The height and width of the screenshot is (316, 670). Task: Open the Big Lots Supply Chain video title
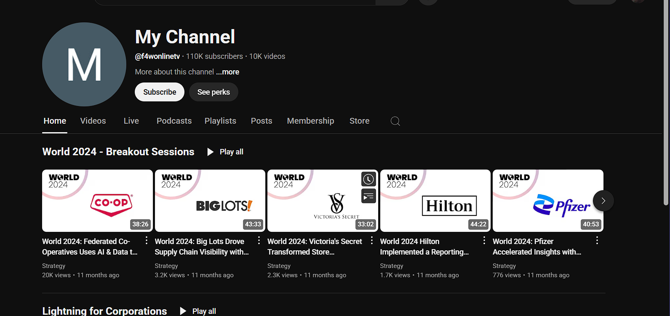pos(202,247)
